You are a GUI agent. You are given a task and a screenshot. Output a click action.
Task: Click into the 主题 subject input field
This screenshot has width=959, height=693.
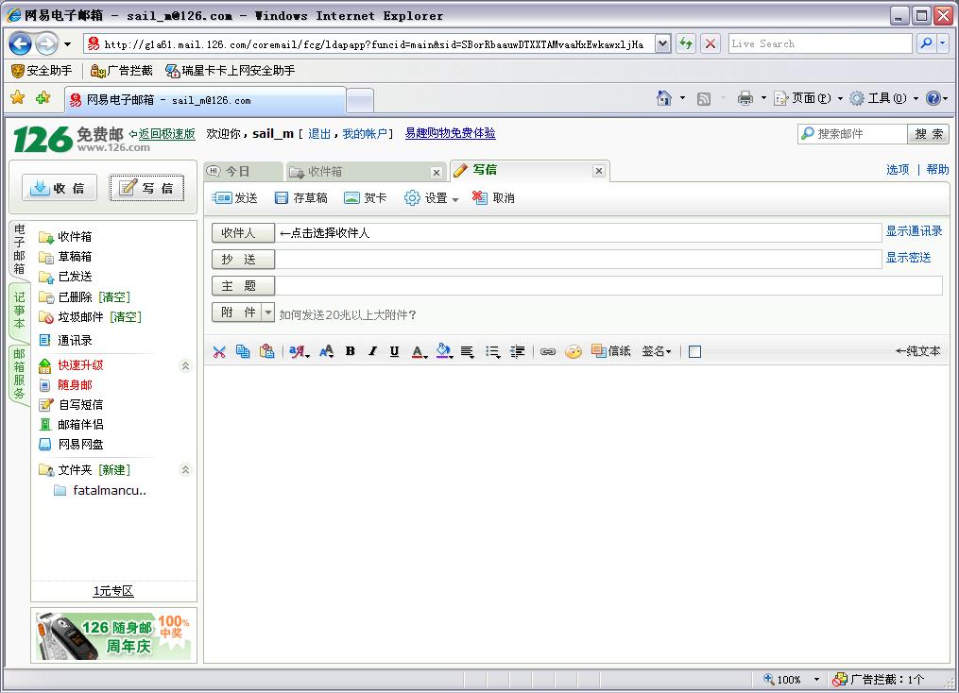608,285
